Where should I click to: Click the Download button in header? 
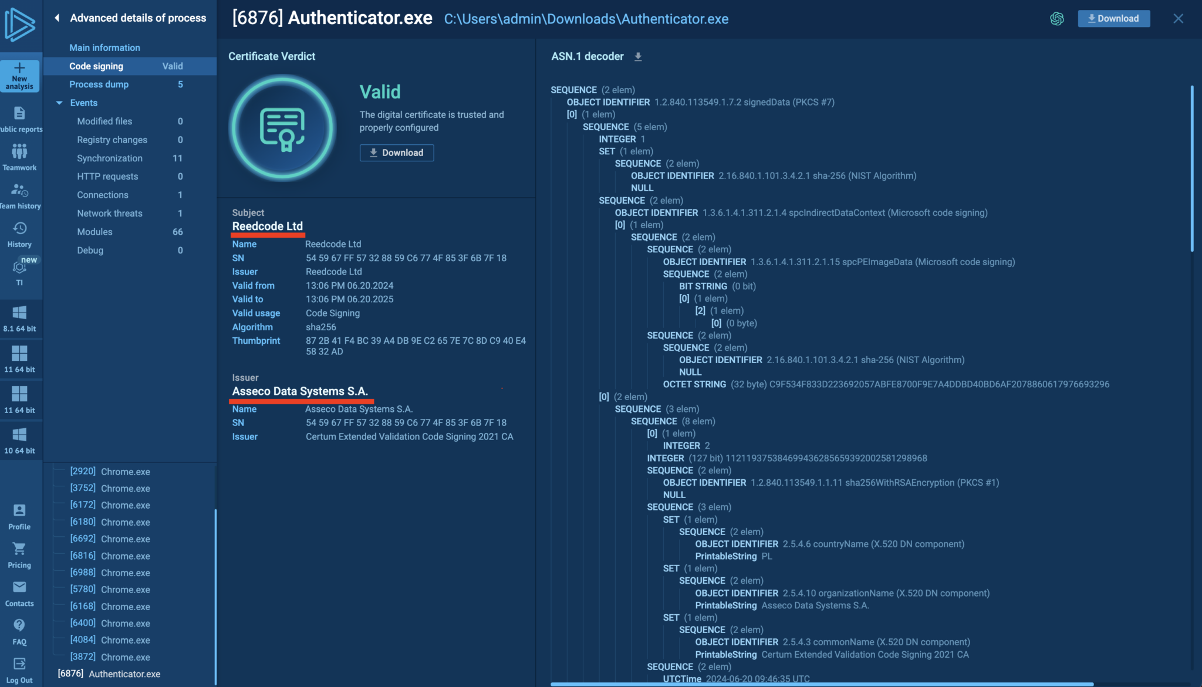pyautogui.click(x=1113, y=19)
